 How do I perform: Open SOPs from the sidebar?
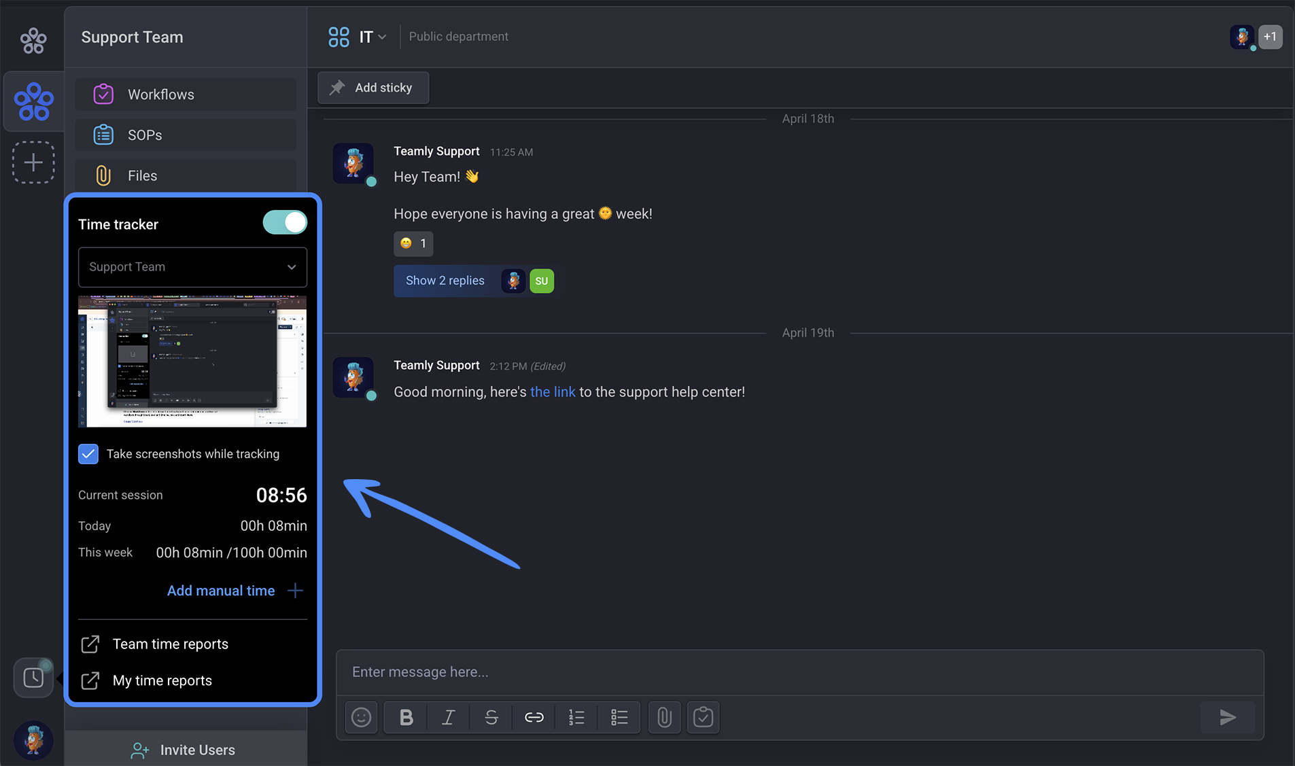(x=186, y=135)
